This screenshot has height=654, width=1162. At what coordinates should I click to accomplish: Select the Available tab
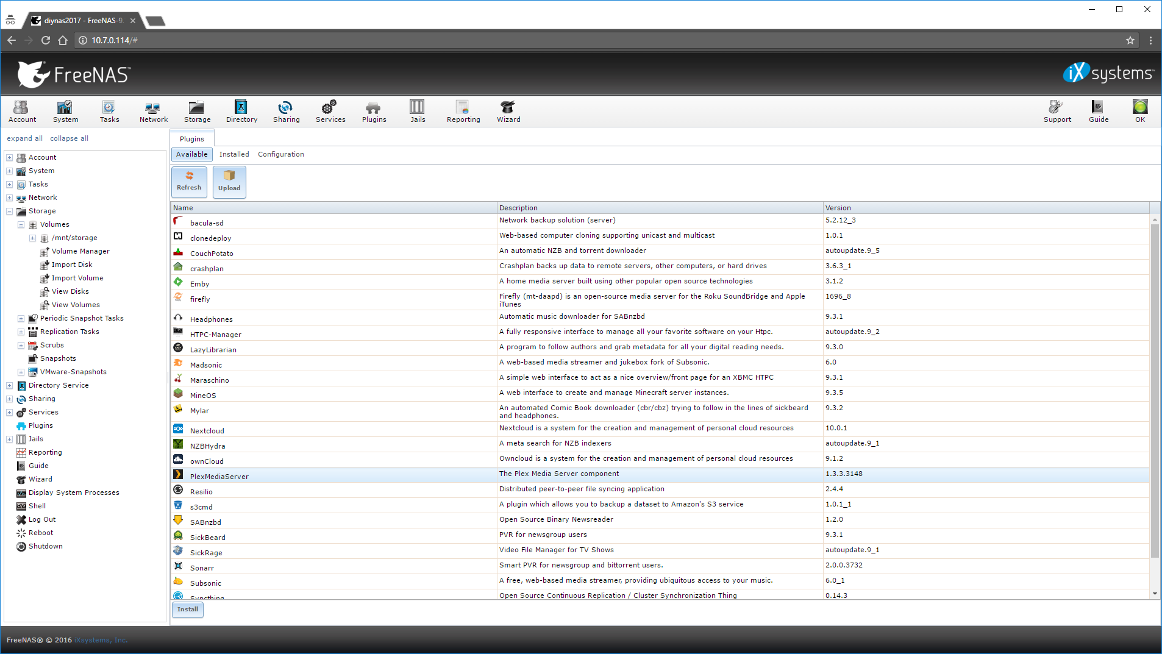pos(192,154)
